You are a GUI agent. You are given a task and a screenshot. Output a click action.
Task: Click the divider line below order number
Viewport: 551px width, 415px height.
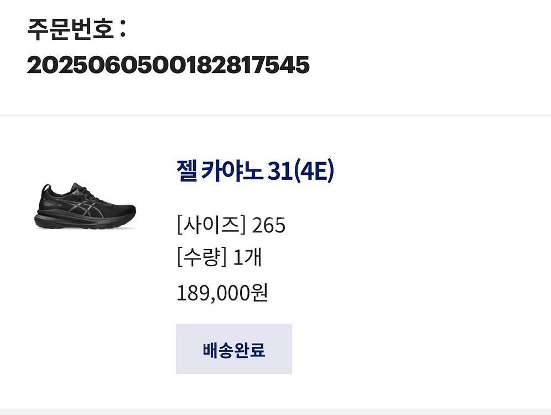pyautogui.click(x=275, y=116)
